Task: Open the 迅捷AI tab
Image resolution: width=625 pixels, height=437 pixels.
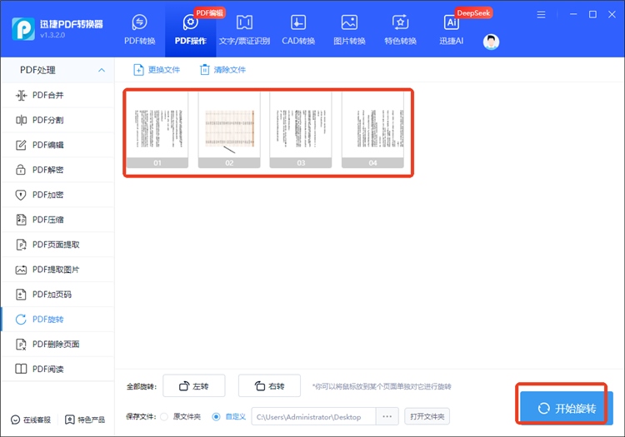Action: click(451, 29)
